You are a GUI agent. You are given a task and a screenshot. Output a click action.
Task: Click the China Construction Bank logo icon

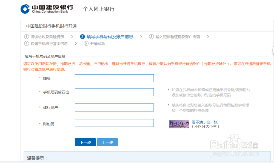point(25,9)
